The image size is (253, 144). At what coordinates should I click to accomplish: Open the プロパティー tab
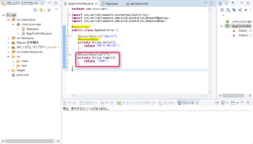click(x=89, y=103)
